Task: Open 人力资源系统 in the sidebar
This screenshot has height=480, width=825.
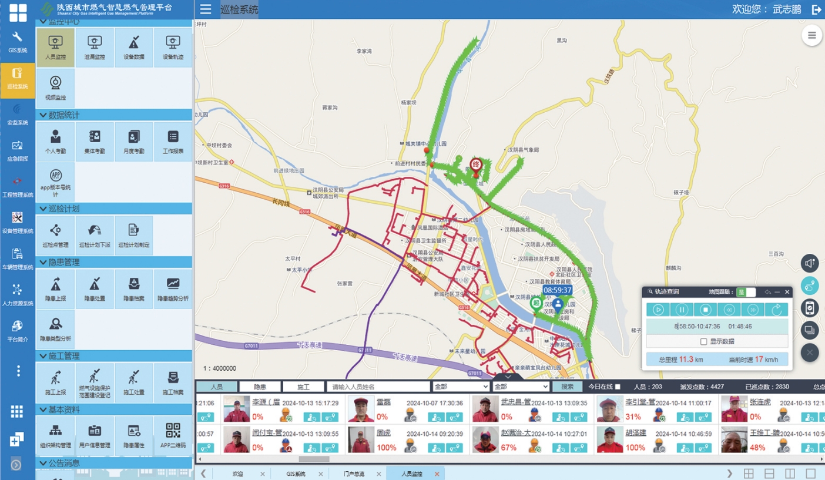Action: point(18,295)
